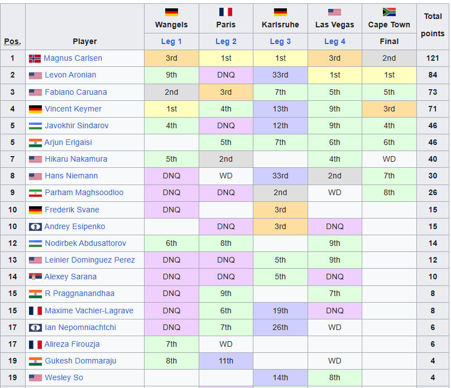
Task: Select Gukesh Dommaraju's player link
Action: (80, 361)
